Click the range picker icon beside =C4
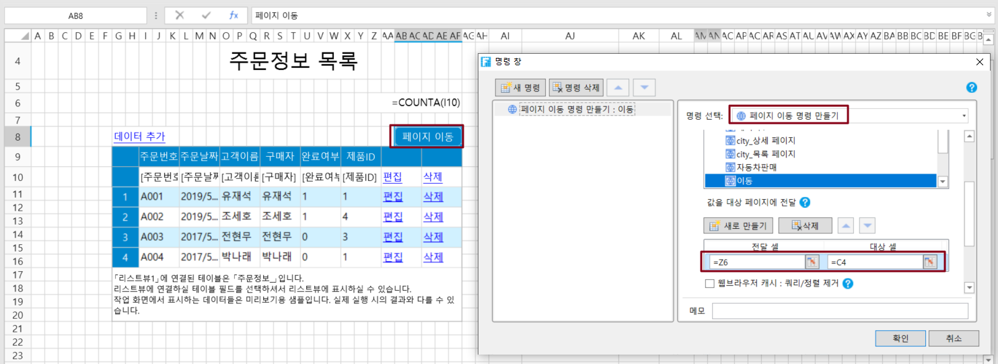 [x=929, y=262]
